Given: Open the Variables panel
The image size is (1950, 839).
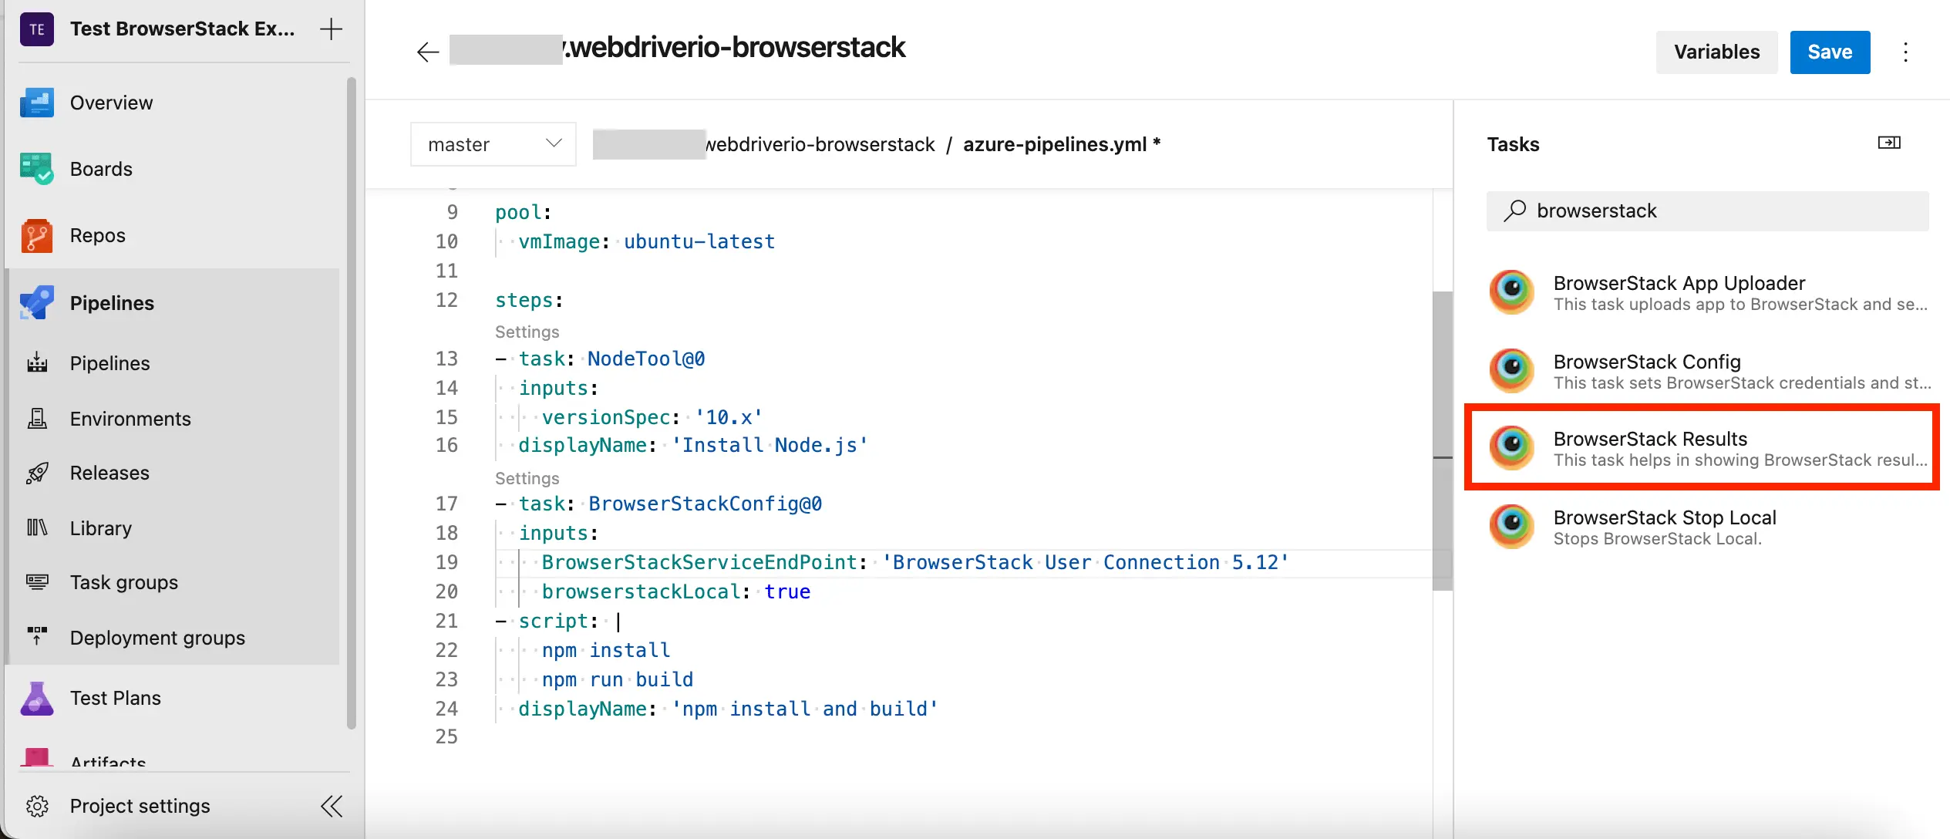Looking at the screenshot, I should [x=1716, y=52].
